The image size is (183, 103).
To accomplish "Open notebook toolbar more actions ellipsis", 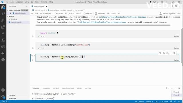I will pos(119,13).
